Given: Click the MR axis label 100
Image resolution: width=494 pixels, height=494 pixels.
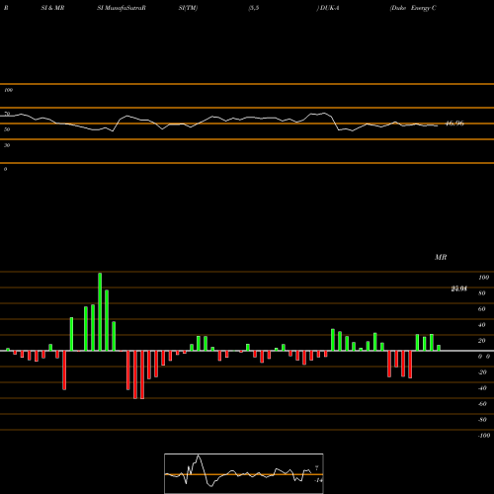Looking at the screenshot, I should pyautogui.click(x=484, y=278).
